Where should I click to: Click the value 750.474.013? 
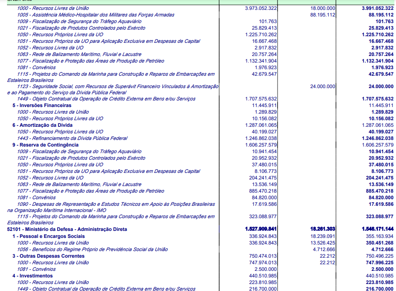pyautogui.click(x=263, y=256)
